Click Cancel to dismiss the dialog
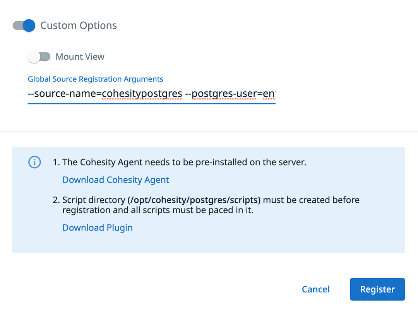The height and width of the screenshot is (311, 418). pos(315,289)
